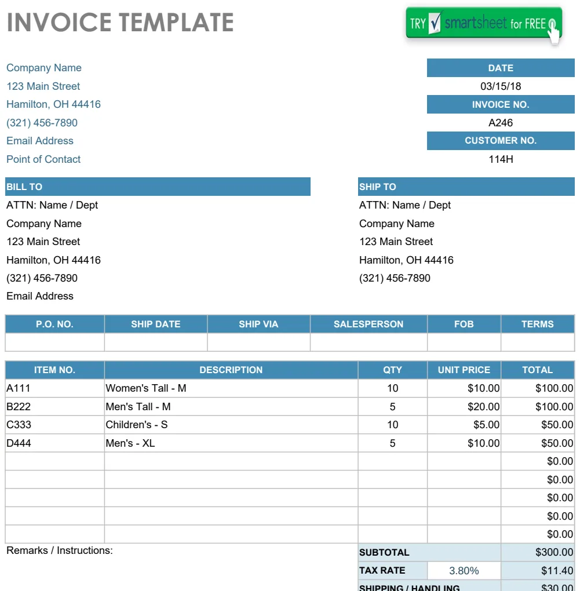The height and width of the screenshot is (591, 580).
Task: Select the Men's - XL description
Action: coord(130,443)
